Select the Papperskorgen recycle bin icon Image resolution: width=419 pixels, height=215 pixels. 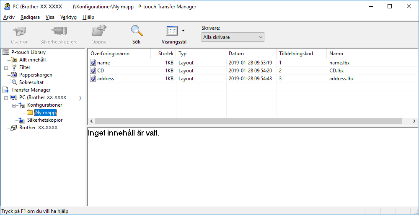(14, 75)
